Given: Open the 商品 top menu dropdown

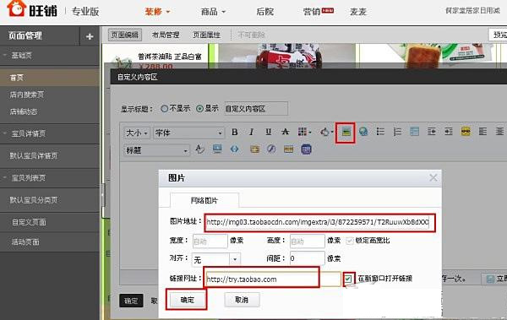Looking at the screenshot, I should pyautogui.click(x=214, y=12).
